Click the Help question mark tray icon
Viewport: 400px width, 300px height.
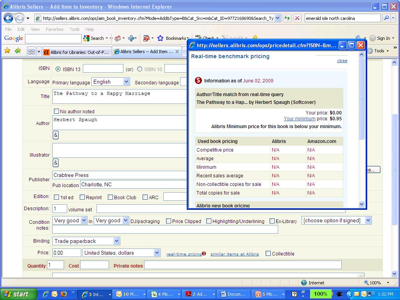(294, 294)
